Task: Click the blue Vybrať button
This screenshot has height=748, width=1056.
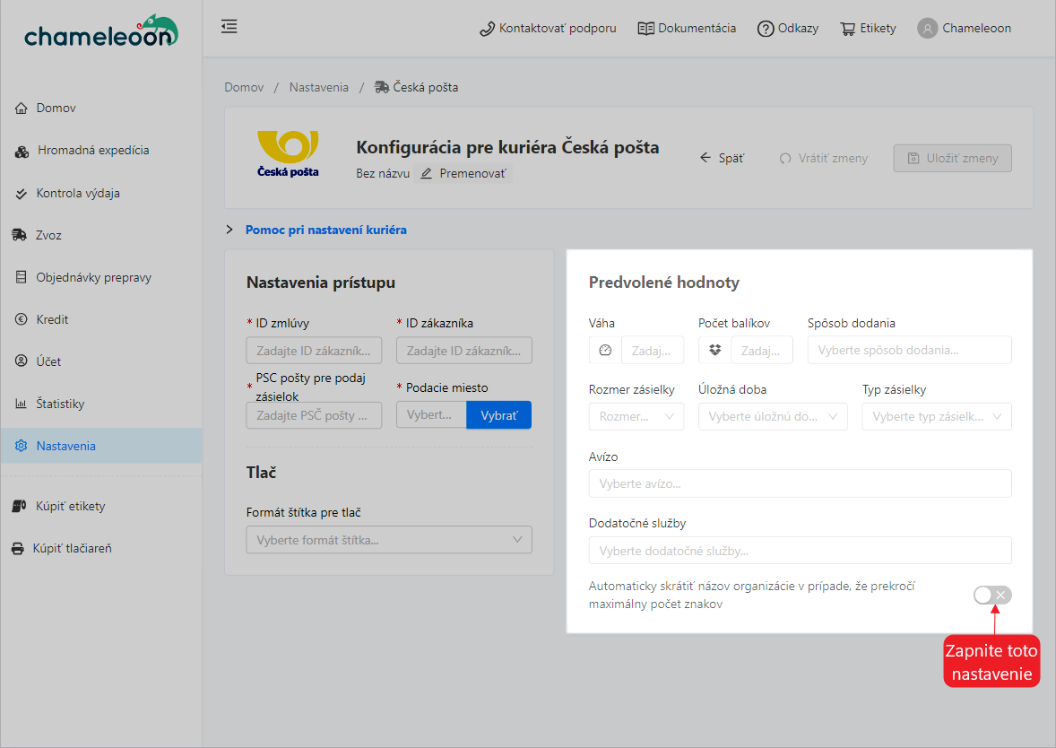Action: coord(498,415)
